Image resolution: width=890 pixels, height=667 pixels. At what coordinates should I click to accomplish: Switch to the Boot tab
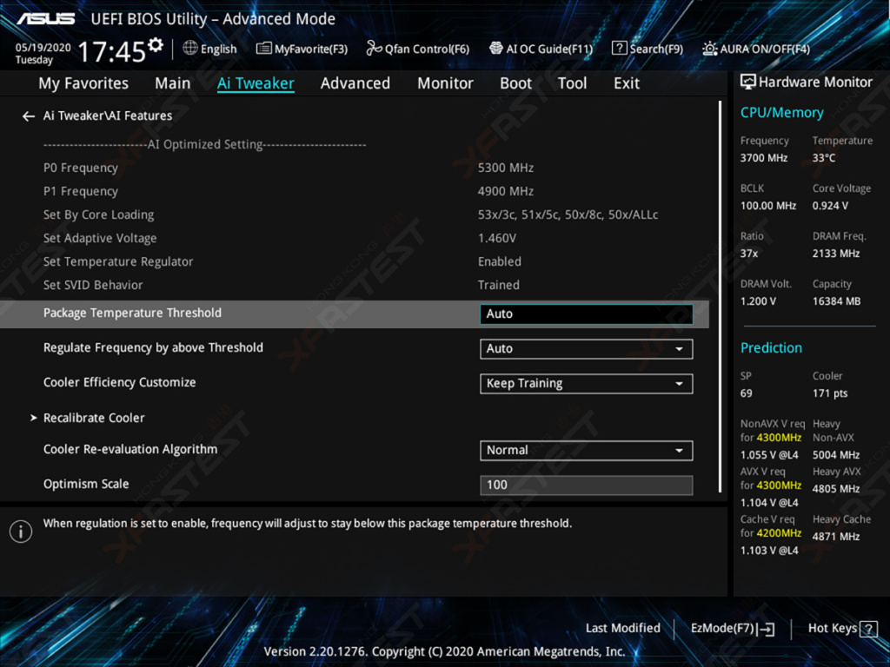(515, 83)
